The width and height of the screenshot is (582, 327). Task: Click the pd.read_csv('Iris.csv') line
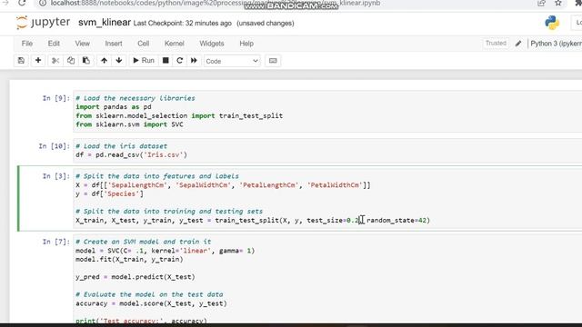tap(131, 154)
